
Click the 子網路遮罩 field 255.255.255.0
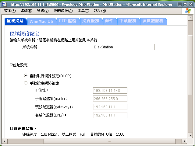pyautogui.click(x=110, y=99)
